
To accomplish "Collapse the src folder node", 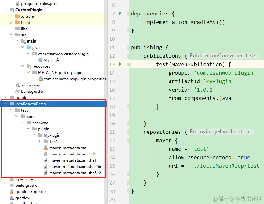I will (11, 34).
